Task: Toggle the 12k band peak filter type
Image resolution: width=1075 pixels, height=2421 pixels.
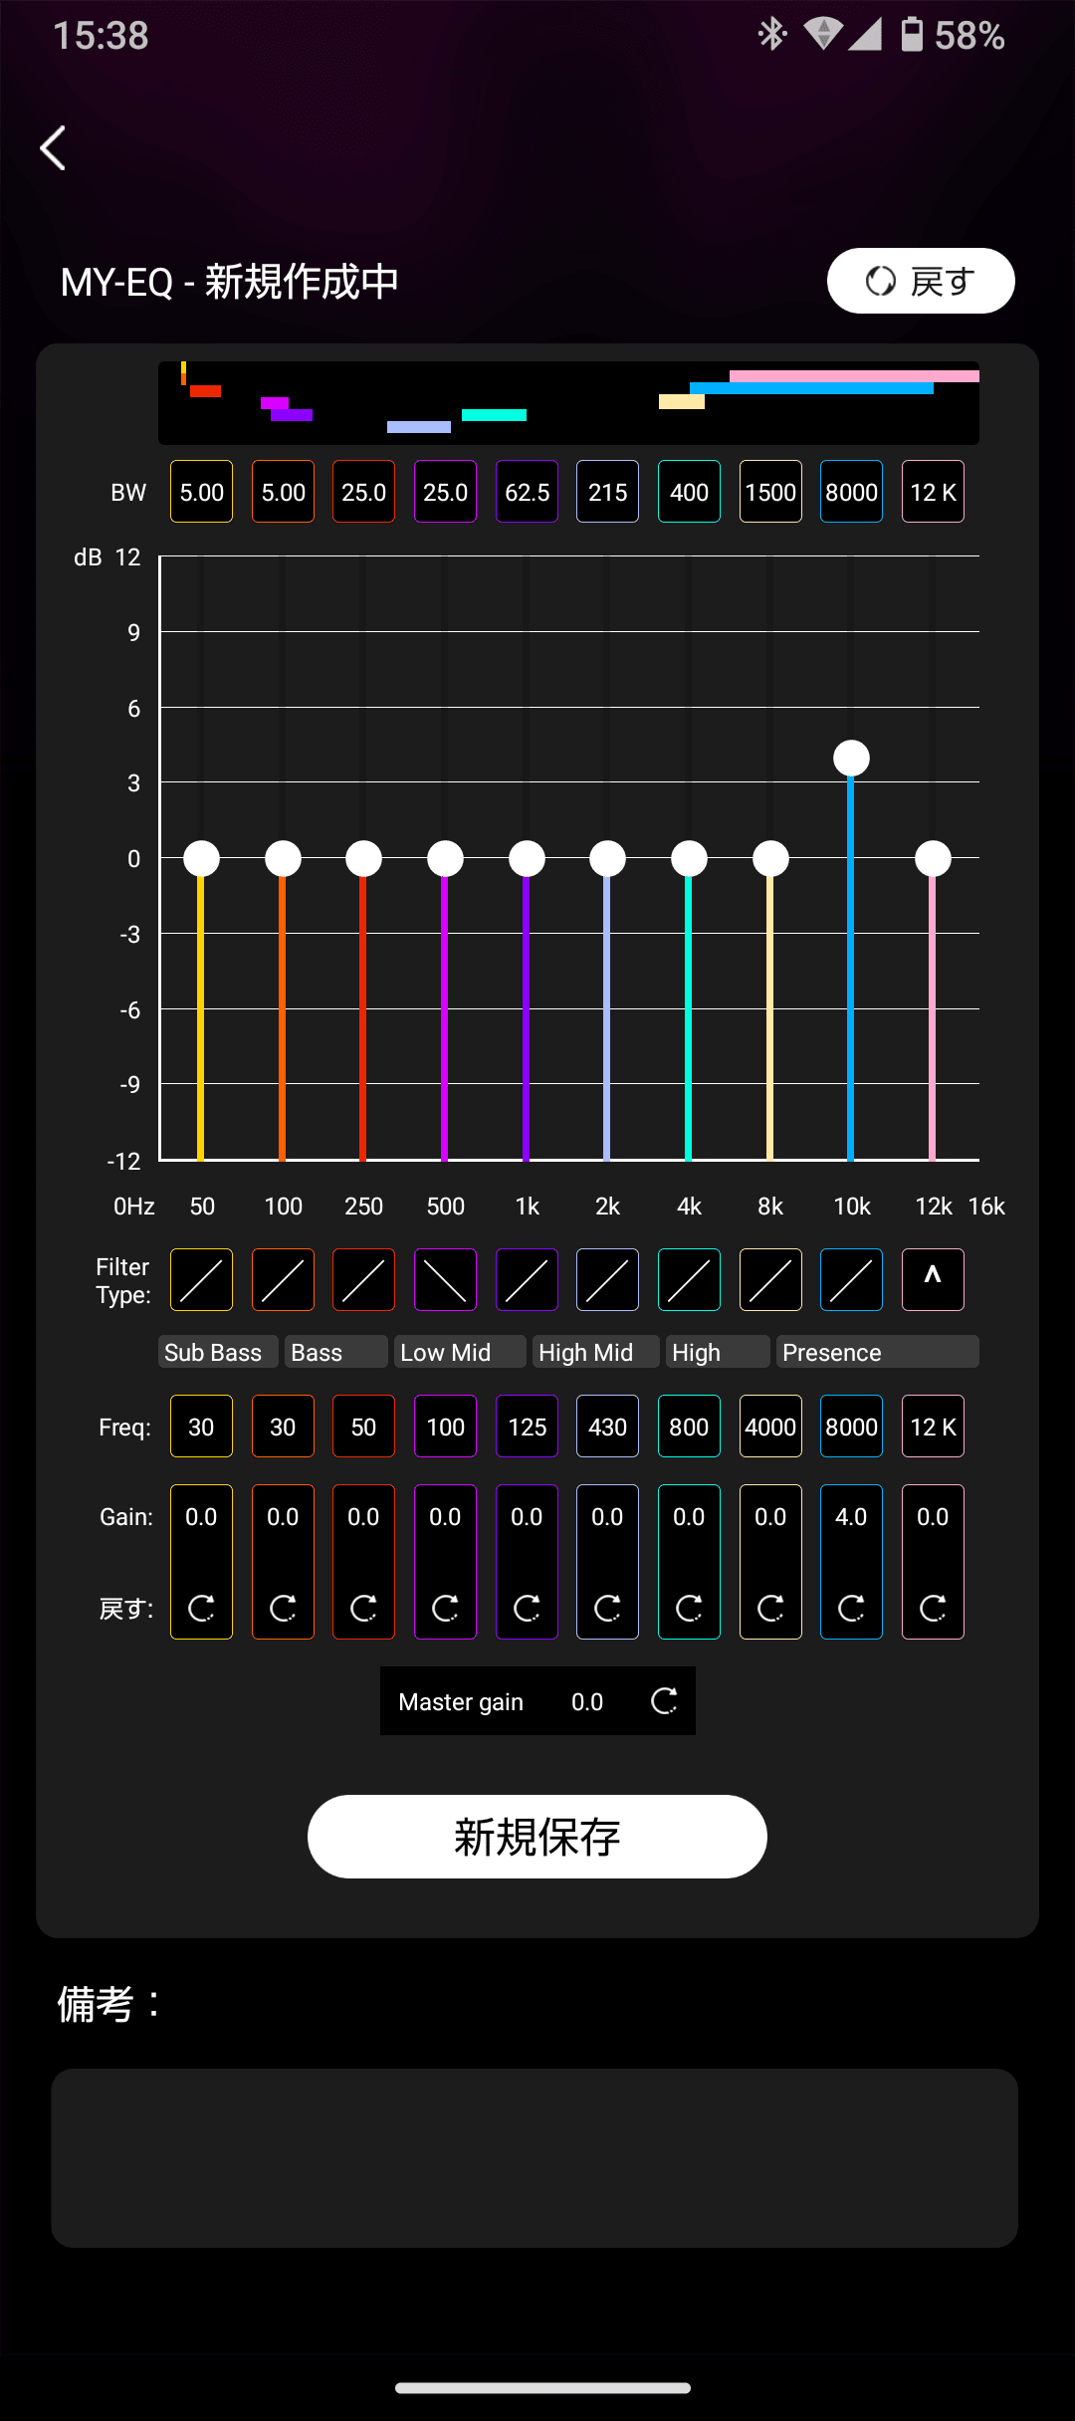Action: tap(933, 1280)
